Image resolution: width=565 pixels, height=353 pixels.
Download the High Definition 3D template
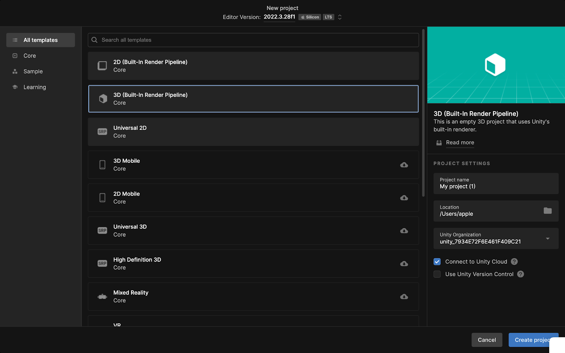(x=404, y=264)
